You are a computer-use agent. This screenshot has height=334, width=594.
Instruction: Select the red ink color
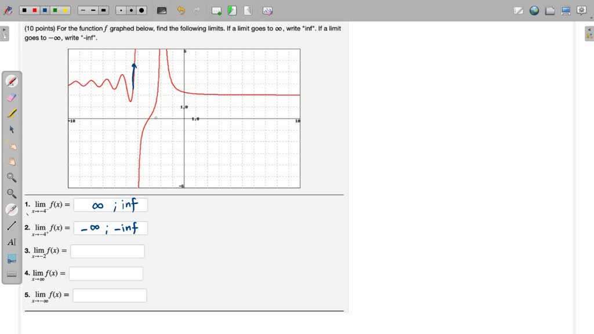tap(35, 10)
